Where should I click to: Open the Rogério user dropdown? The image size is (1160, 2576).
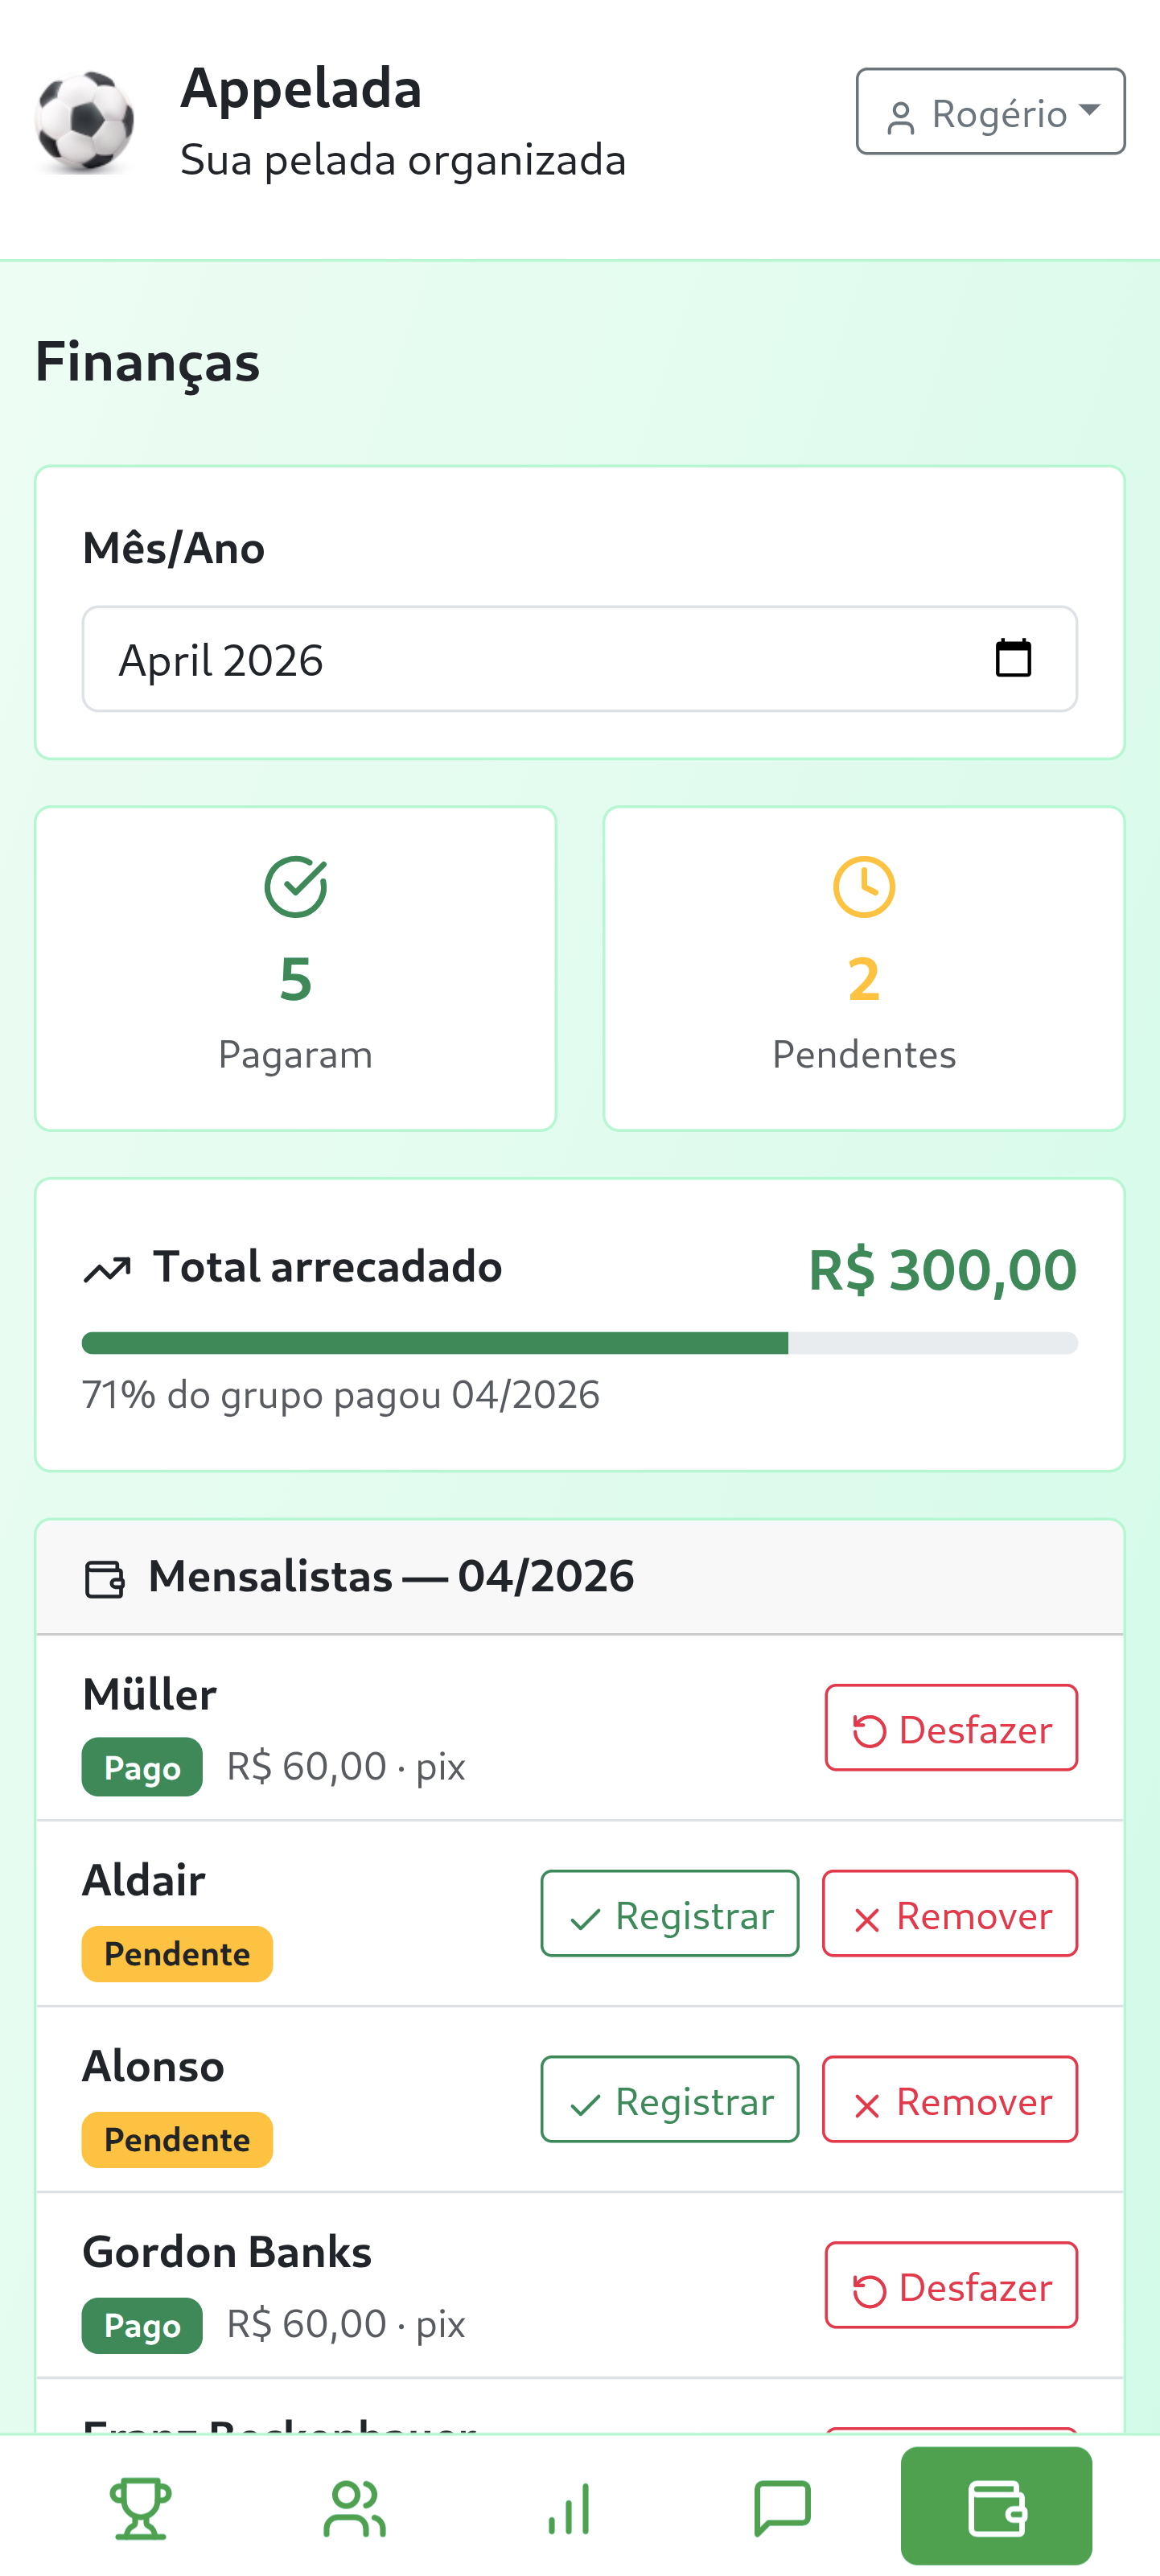(990, 112)
